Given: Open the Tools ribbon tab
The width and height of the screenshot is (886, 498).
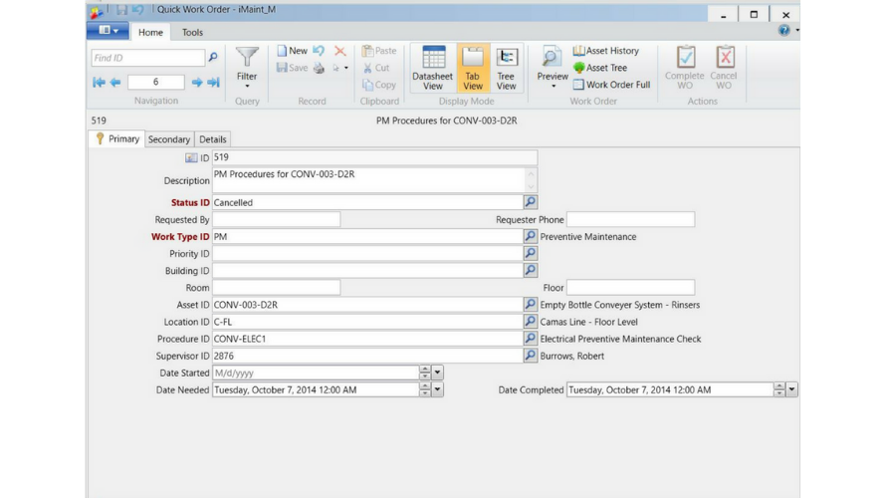Looking at the screenshot, I should pos(192,33).
